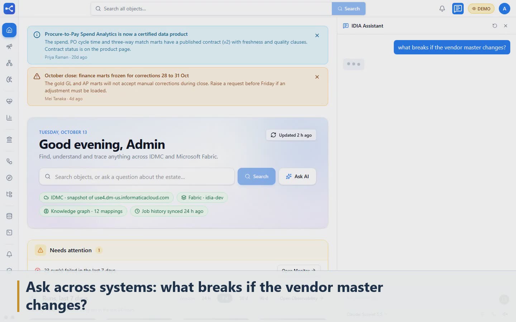Click the 'Mei Tanaka · 4d ago' byline
Viewport: 516px width, 322px height.
63,99
